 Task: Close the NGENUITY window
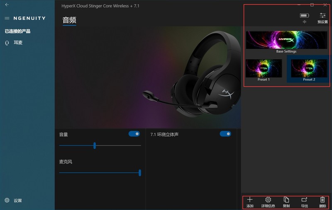[x=325, y=5]
